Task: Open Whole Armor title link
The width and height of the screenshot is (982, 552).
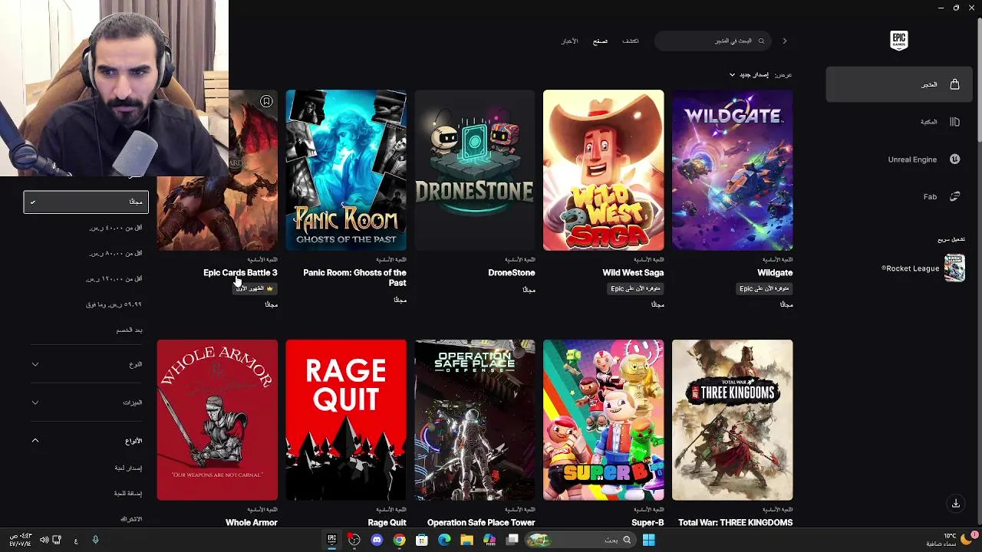Action: pyautogui.click(x=252, y=522)
